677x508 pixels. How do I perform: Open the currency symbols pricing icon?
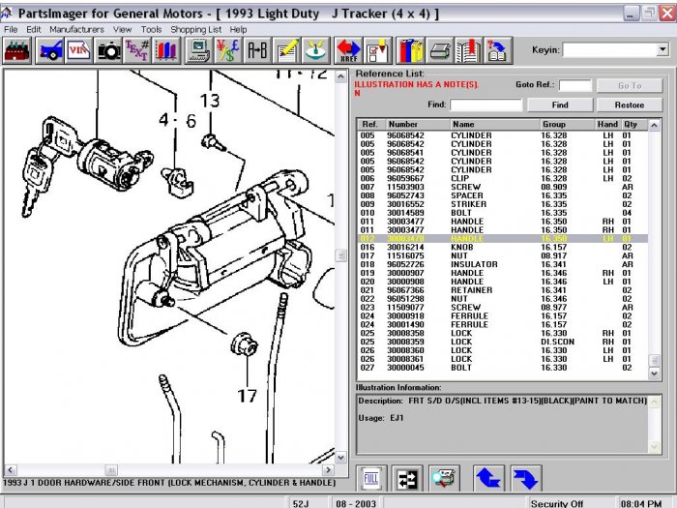pos(228,50)
